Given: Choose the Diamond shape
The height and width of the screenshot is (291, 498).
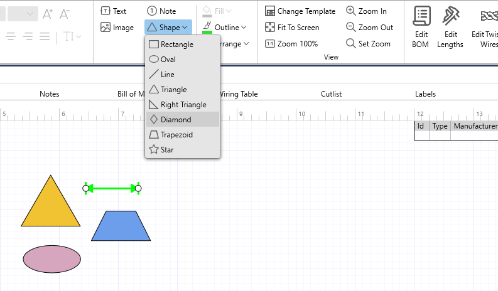Looking at the screenshot, I should point(183,119).
